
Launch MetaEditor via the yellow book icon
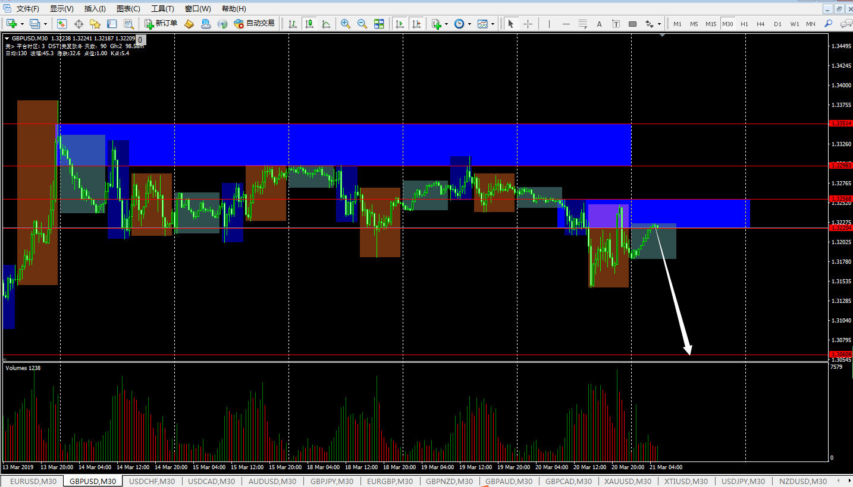189,24
